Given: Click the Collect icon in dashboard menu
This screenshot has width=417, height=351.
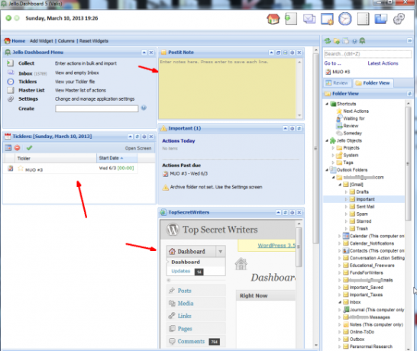Looking at the screenshot, I should (10, 63).
